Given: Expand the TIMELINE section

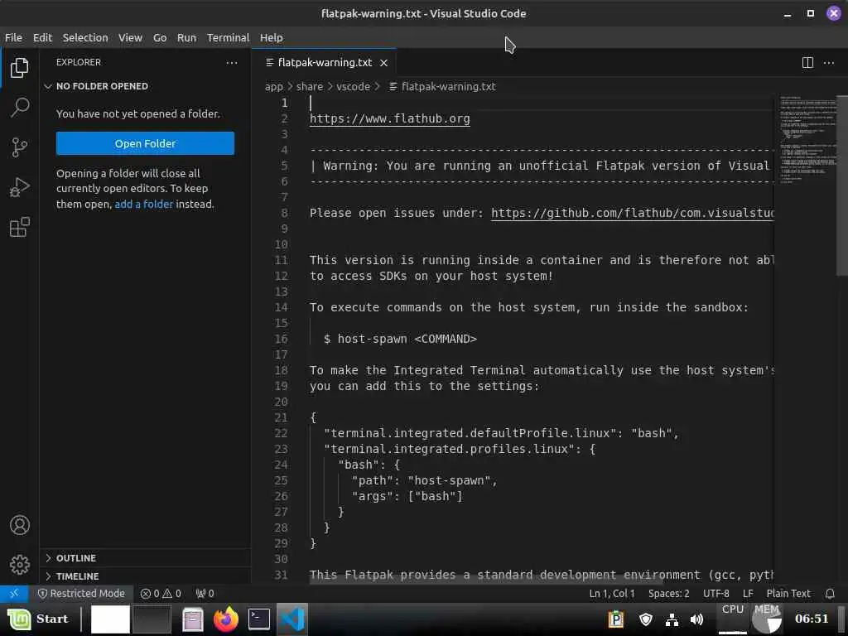Looking at the screenshot, I should click(x=145, y=576).
